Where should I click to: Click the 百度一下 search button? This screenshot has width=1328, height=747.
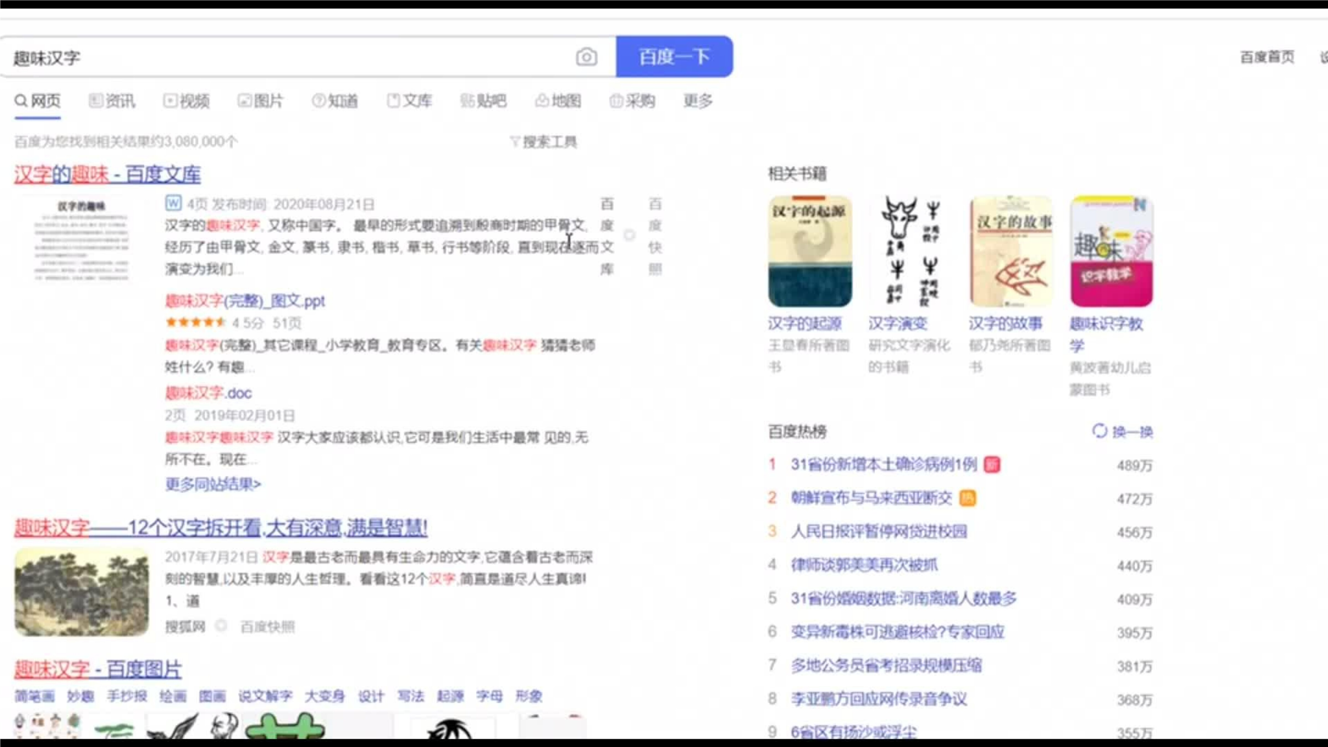pyautogui.click(x=674, y=57)
